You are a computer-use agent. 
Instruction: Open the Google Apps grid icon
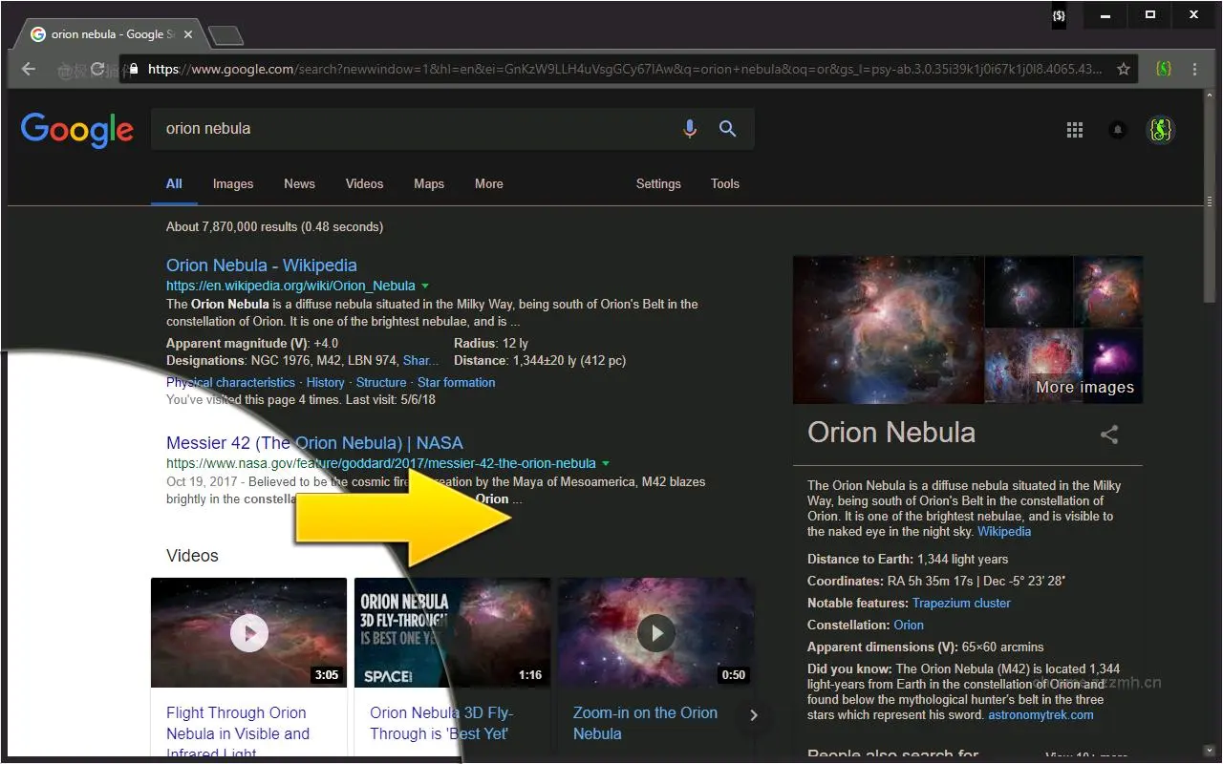(1074, 129)
